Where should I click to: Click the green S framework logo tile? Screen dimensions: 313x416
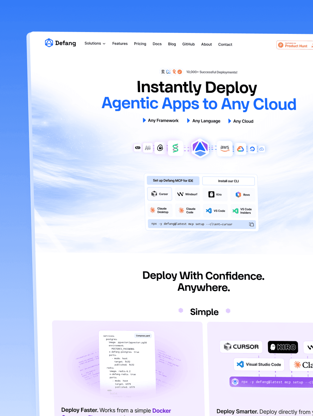tap(175, 148)
